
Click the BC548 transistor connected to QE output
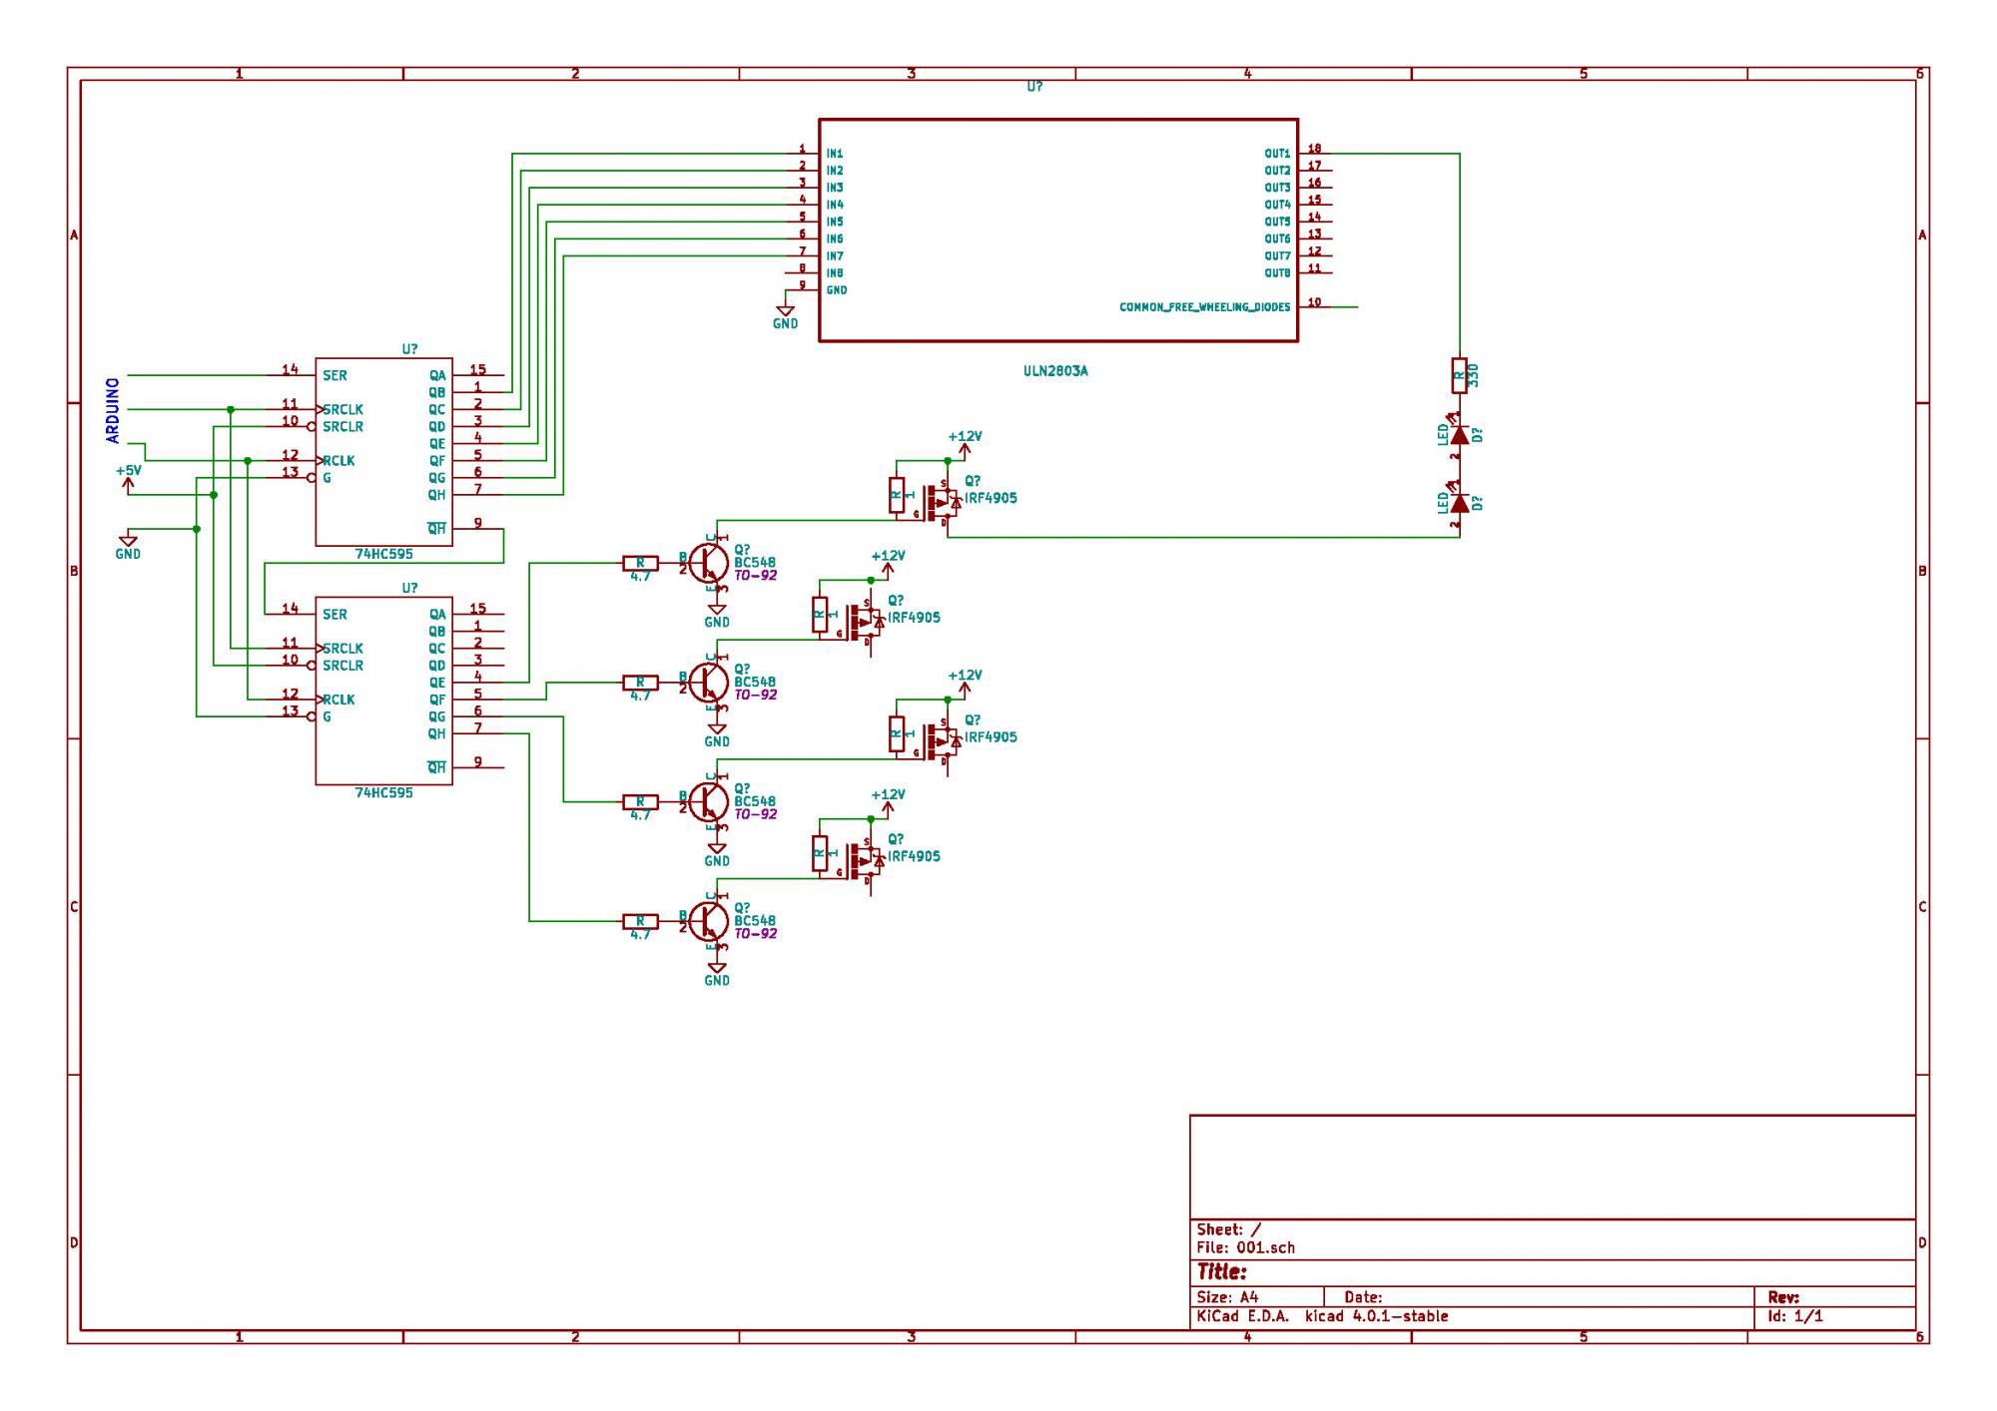[709, 563]
